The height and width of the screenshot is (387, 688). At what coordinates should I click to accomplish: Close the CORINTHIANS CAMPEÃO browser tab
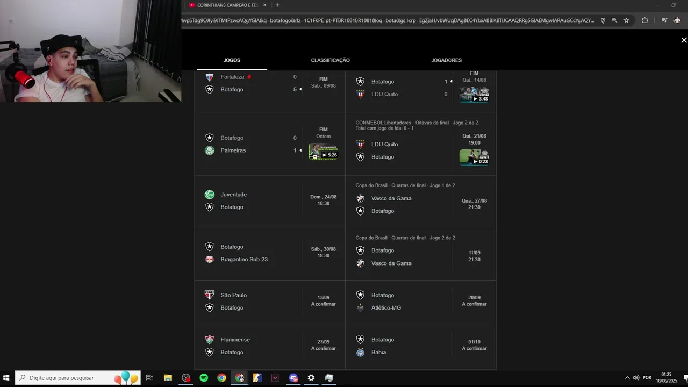[x=264, y=5]
